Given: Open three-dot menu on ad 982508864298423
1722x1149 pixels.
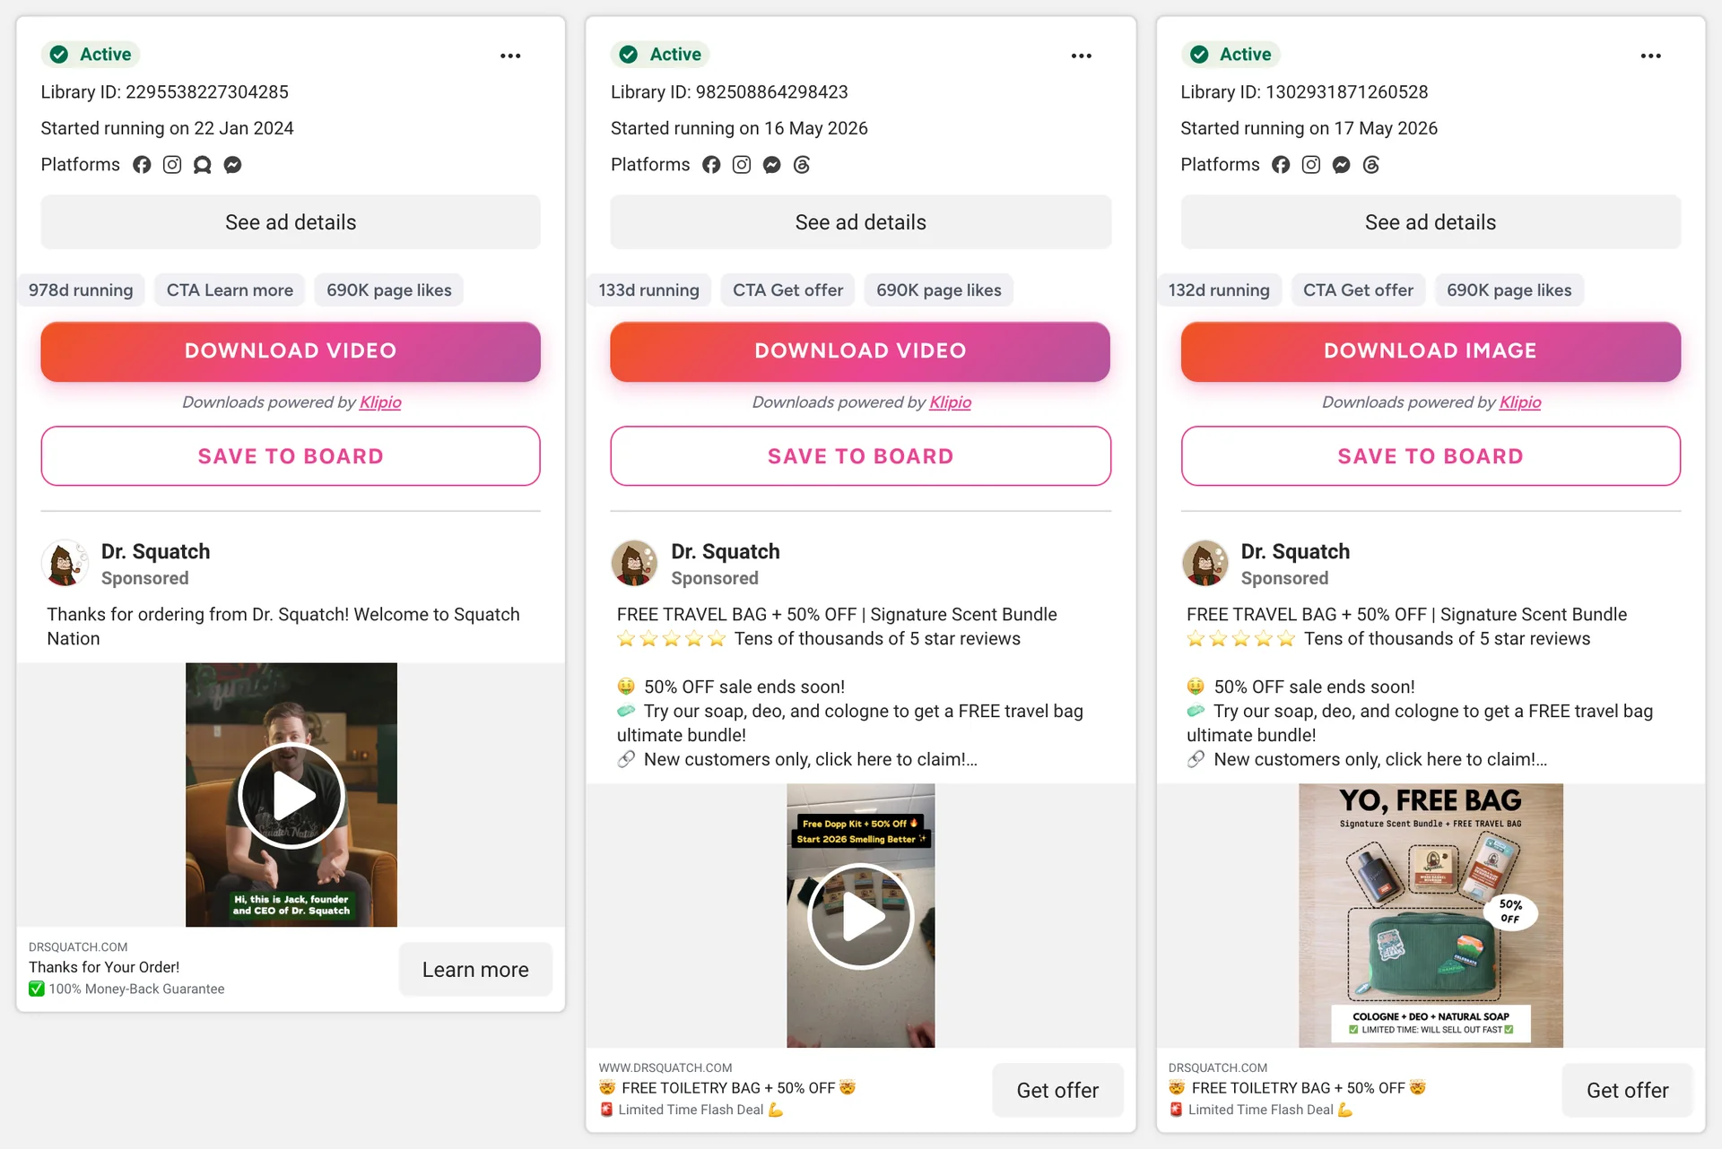Looking at the screenshot, I should pos(1081,56).
